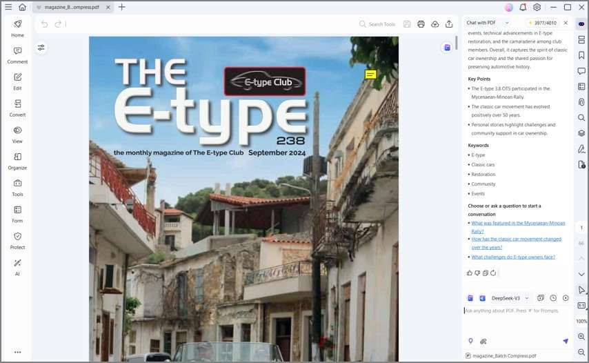Open prompt suggestions lightbulb icon
The height and width of the screenshot is (363, 589).
(470, 341)
